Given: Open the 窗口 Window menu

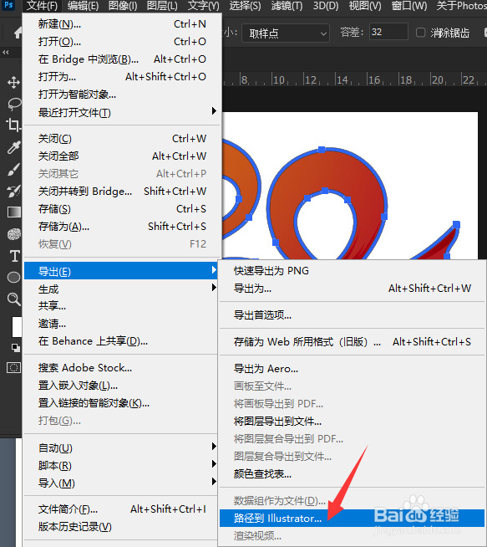Looking at the screenshot, I should coord(409,6).
